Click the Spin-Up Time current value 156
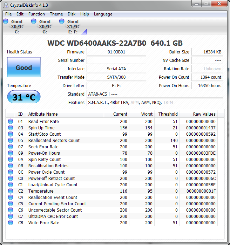This screenshot has width=230, height=245. (x=123, y=128)
